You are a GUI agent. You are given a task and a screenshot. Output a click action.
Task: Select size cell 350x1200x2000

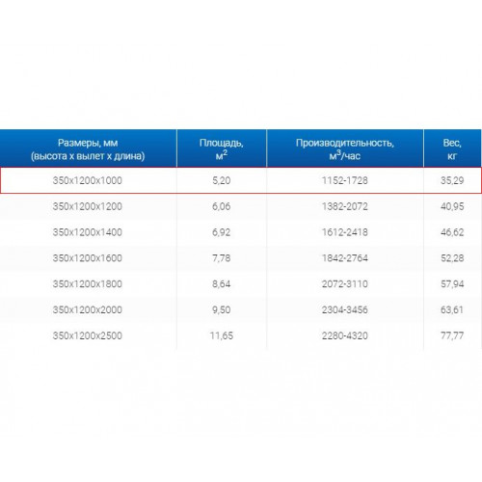pos(88,310)
